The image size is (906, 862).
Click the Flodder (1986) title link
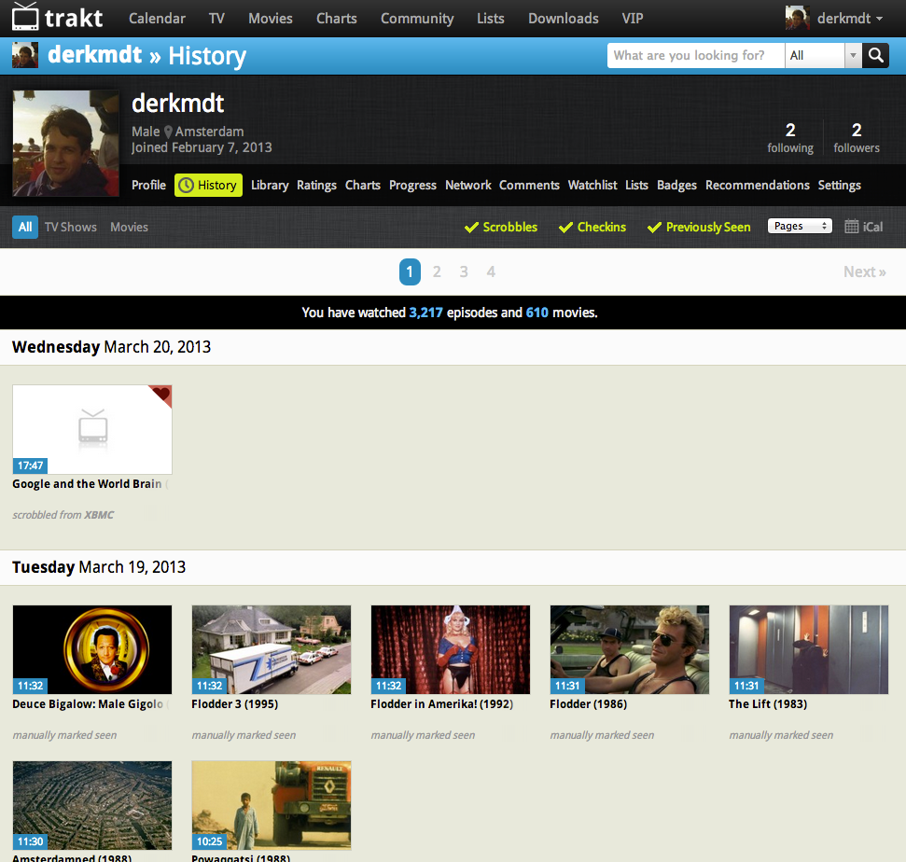click(x=588, y=704)
